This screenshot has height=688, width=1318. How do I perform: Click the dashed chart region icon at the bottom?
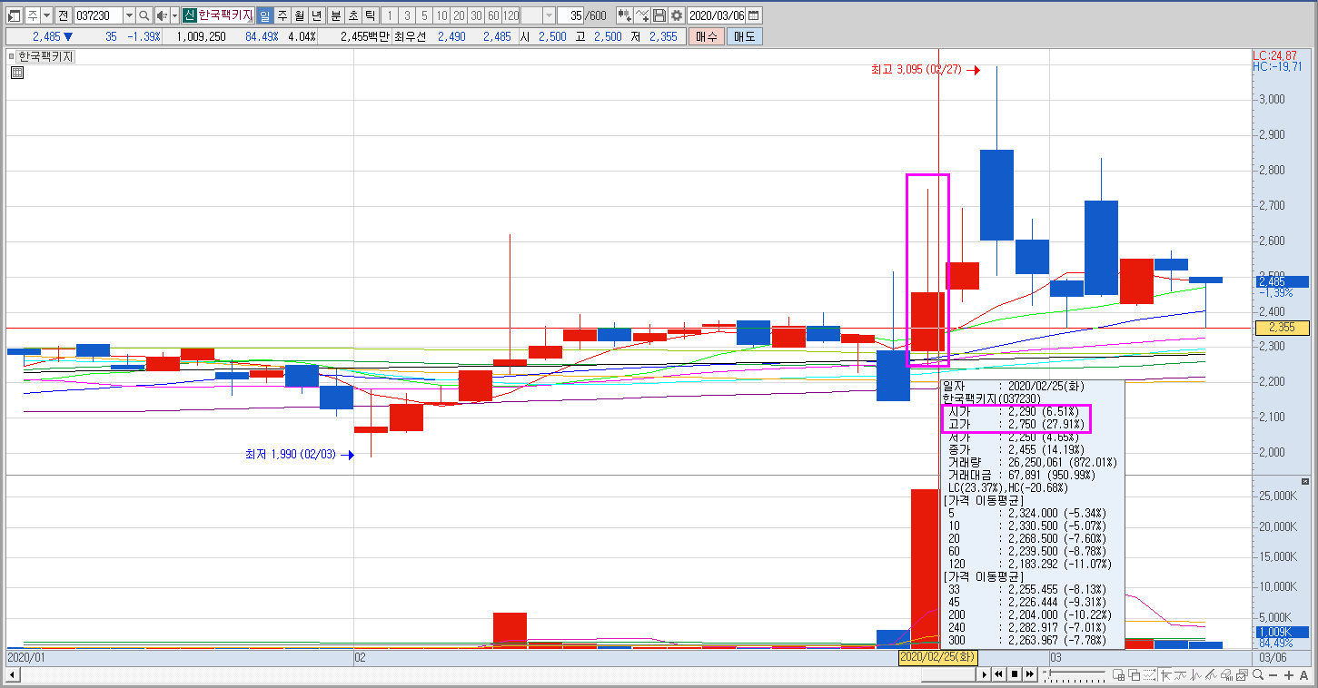(1149, 674)
